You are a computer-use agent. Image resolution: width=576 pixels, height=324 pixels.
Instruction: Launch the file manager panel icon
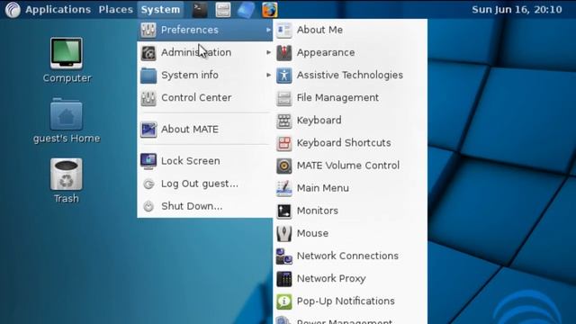223,10
